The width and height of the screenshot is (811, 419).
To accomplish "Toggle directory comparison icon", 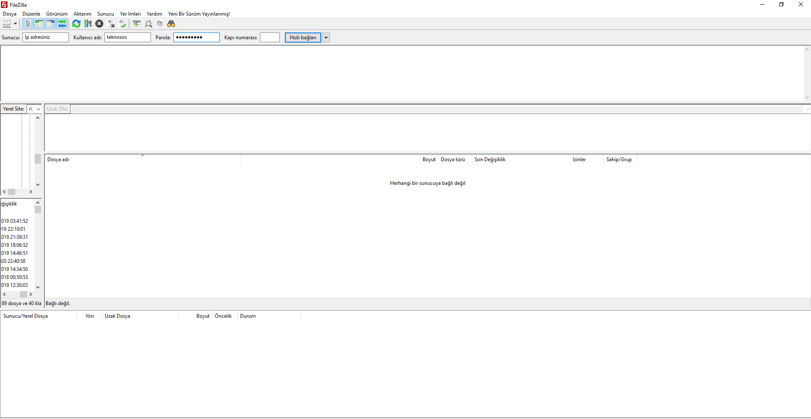I will point(148,24).
